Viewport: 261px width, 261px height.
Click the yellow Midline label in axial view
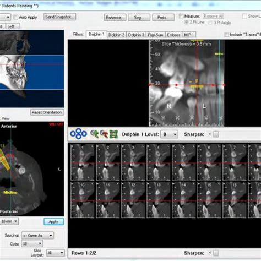tap(10, 192)
